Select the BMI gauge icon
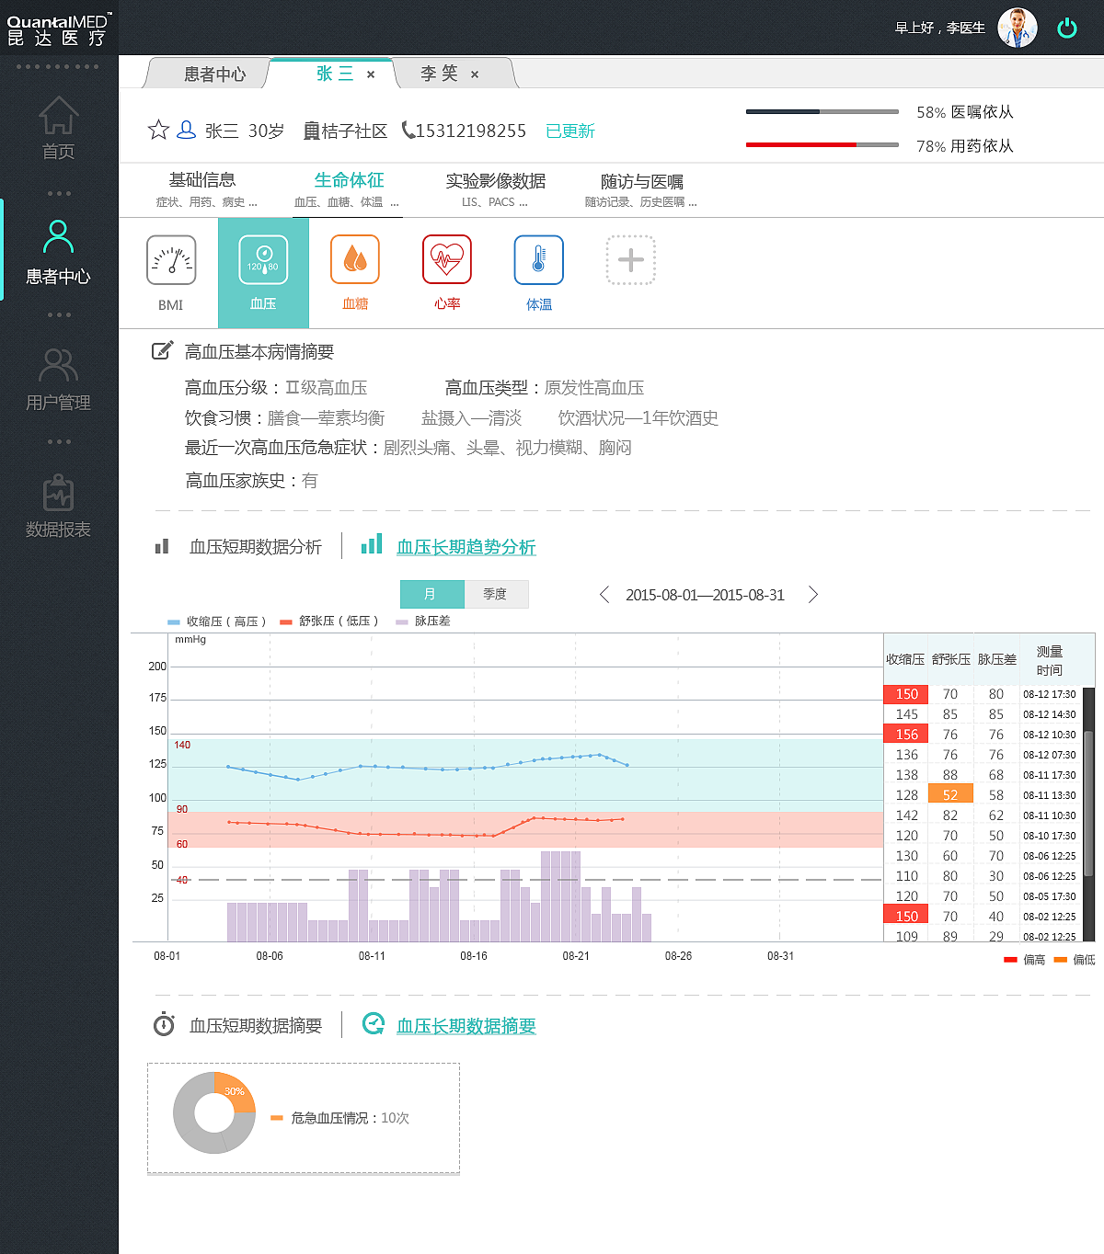The image size is (1104, 1254). tap(171, 260)
